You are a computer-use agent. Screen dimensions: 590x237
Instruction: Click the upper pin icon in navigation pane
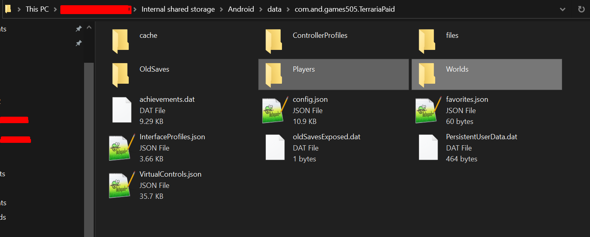[78, 29]
